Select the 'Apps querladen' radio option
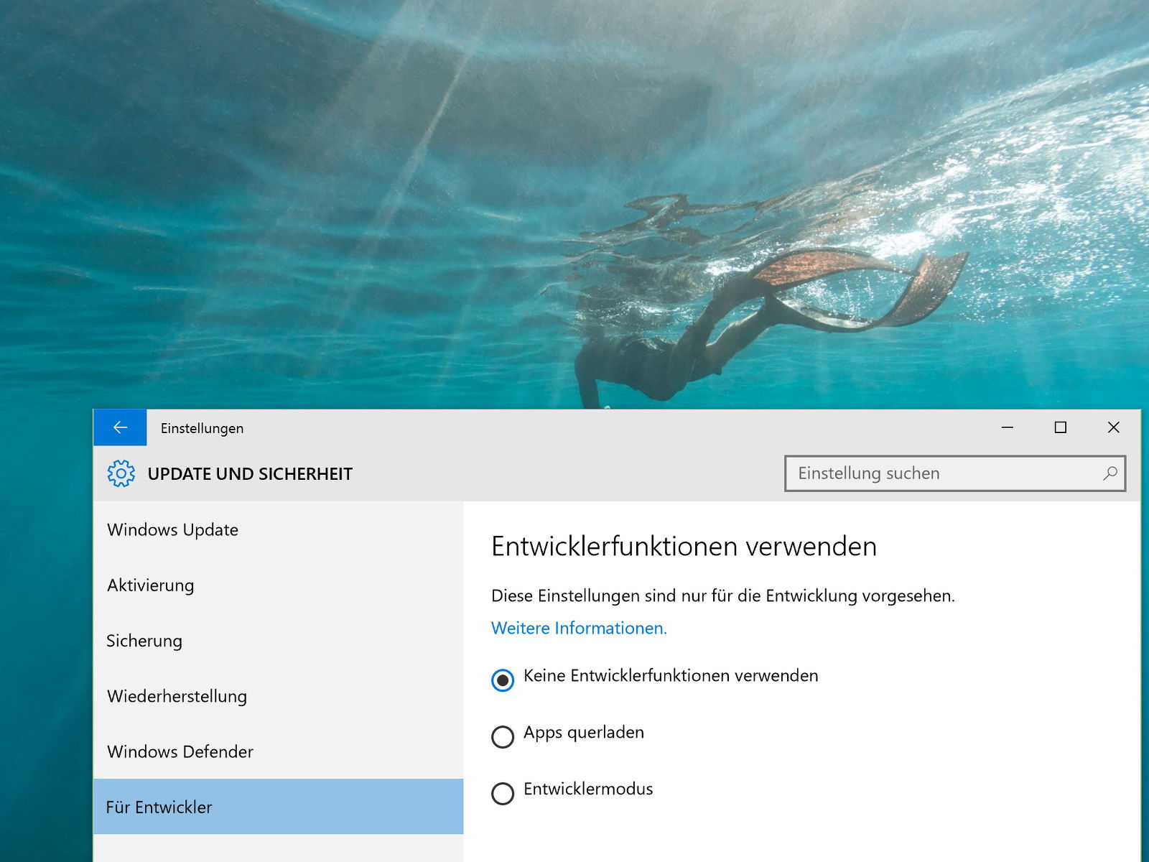Screen dimensions: 1149x862 [503, 736]
